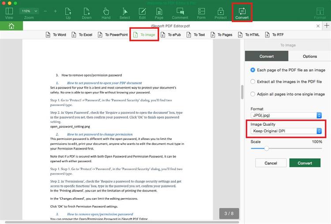Image resolution: width=331 pixels, height=224 pixels.
Task: Switch to the Options tab
Action: pos(310,56)
